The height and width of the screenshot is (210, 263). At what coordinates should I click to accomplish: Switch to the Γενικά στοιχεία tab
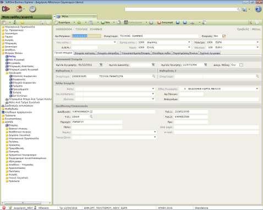(64, 53)
